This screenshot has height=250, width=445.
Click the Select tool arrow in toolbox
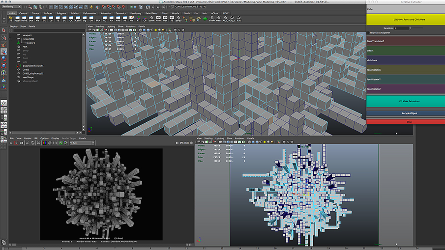click(x=4, y=30)
